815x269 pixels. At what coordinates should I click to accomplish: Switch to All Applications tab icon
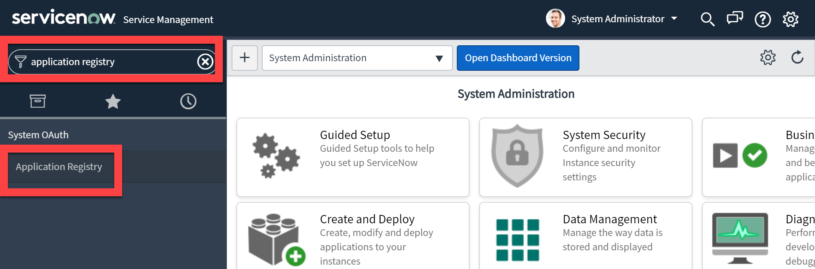(x=37, y=101)
